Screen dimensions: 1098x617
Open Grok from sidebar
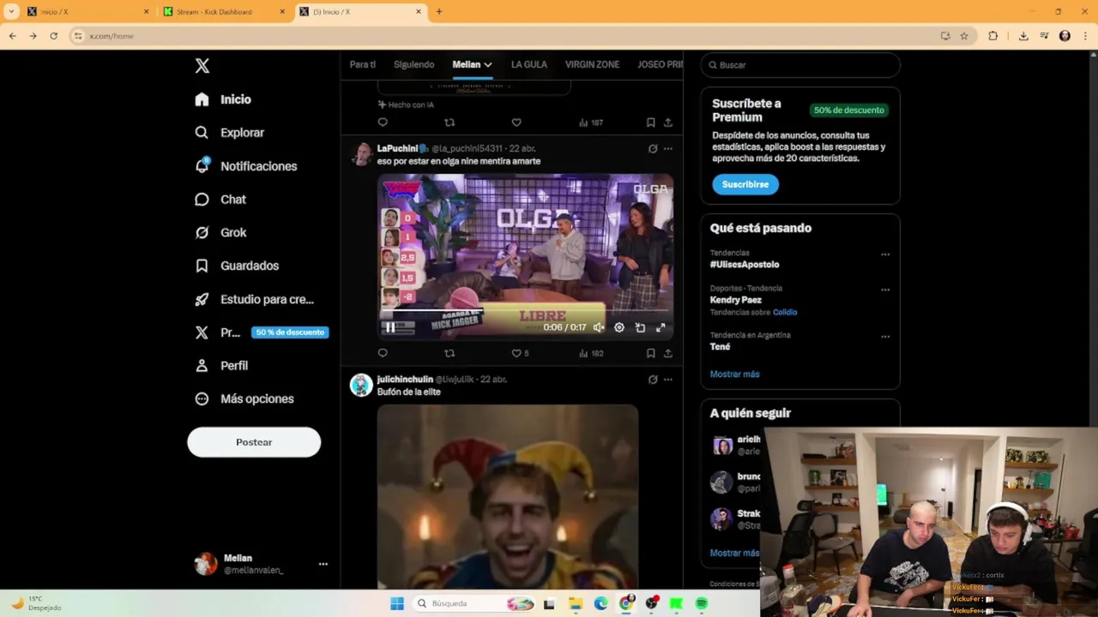pos(220,232)
